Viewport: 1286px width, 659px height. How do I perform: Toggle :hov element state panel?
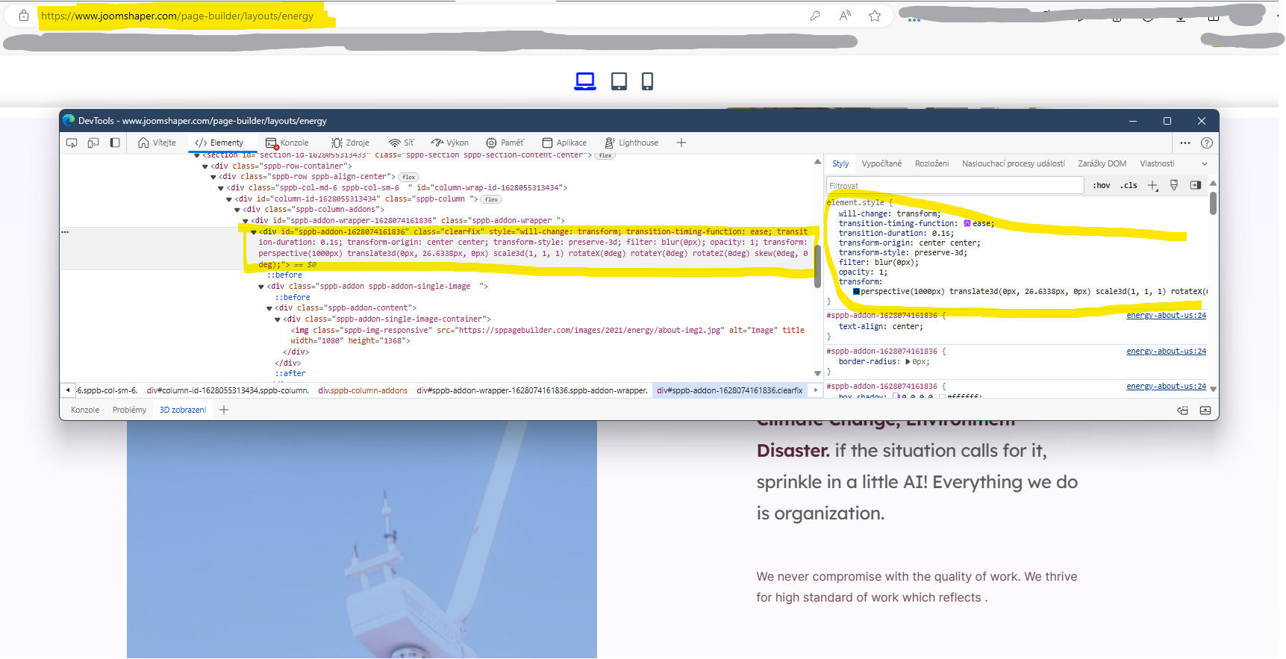tap(1102, 185)
